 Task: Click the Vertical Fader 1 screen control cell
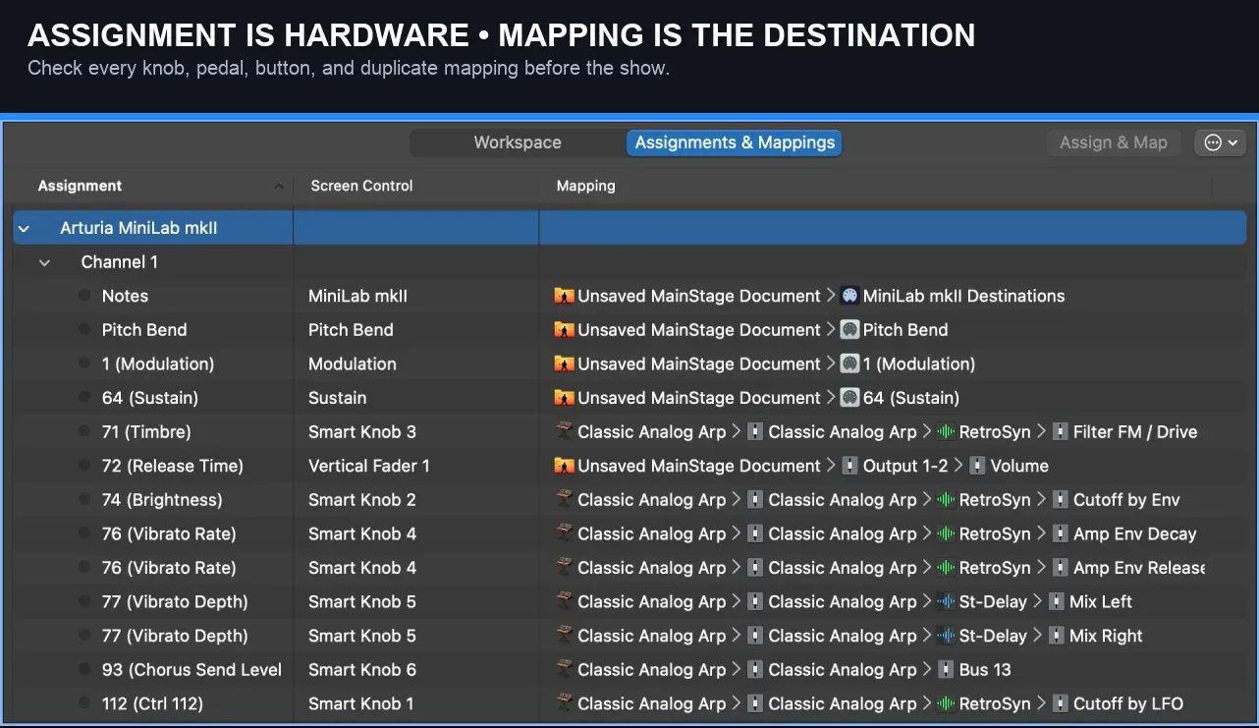[369, 466]
